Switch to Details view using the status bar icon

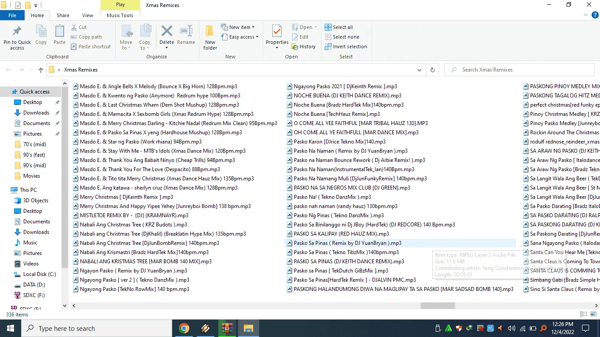584,314
